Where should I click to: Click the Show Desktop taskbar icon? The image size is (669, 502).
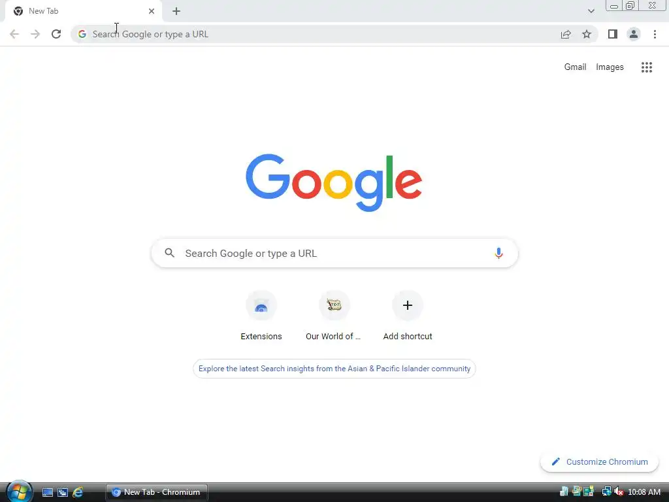pyautogui.click(x=47, y=492)
